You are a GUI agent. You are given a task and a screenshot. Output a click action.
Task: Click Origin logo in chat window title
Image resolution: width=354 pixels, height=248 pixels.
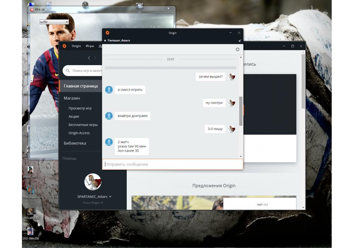[108, 33]
